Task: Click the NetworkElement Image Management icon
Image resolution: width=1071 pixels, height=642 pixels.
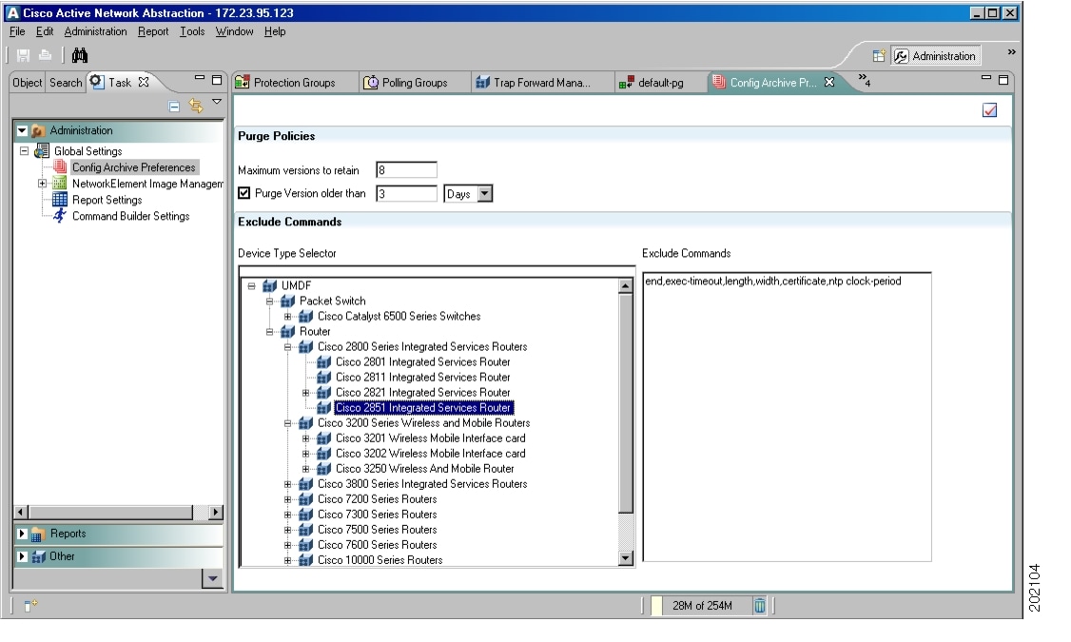Action: (x=60, y=183)
